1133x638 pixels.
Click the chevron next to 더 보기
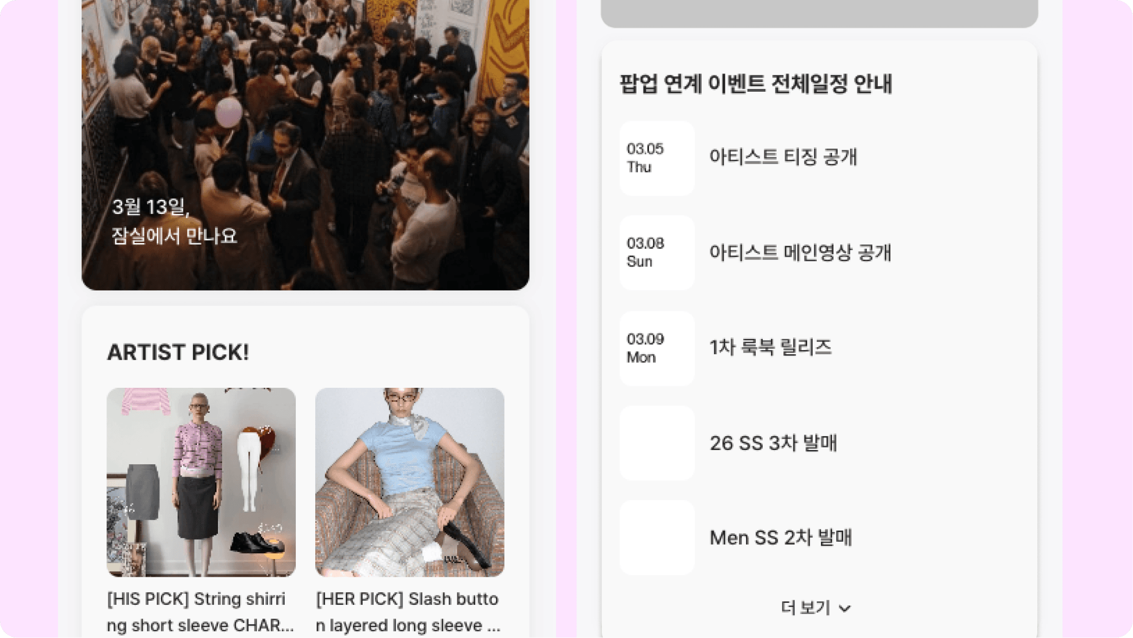844,608
